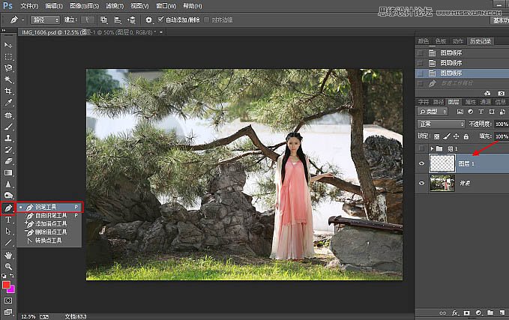Viewport: 509px width, 320px height.
Task: Select the Healing Brush tool
Action: (8, 115)
